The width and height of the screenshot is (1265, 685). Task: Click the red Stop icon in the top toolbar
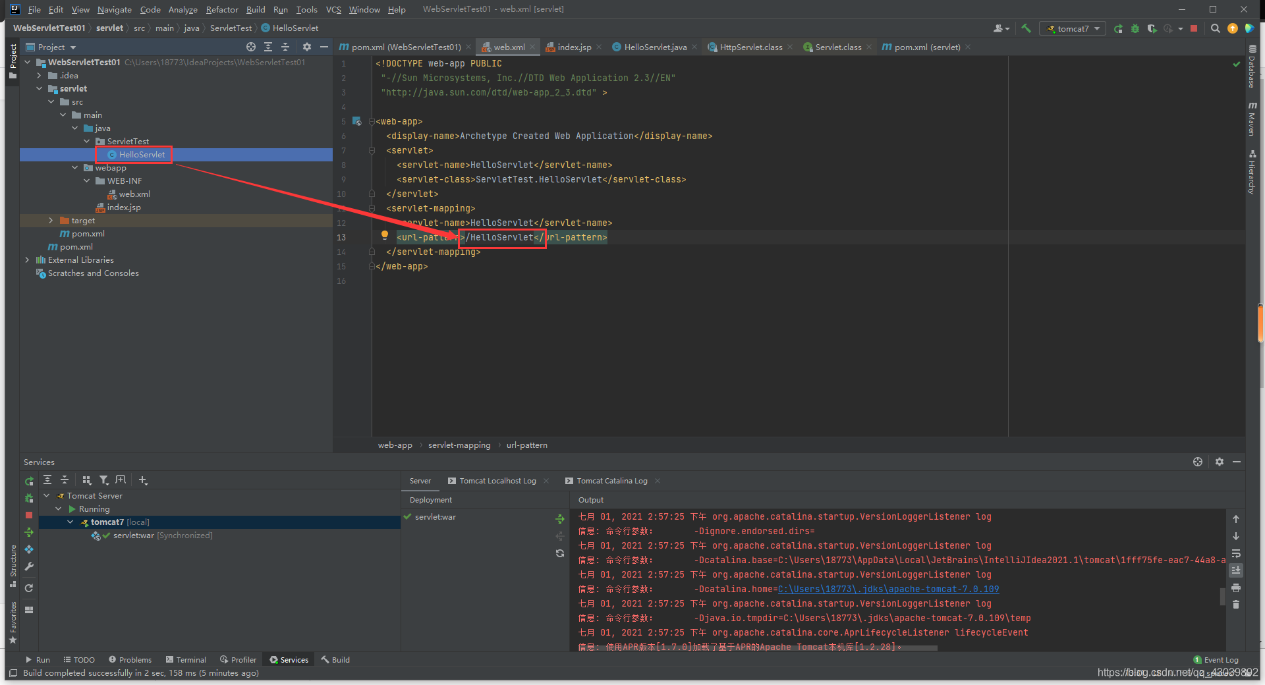pyautogui.click(x=1194, y=28)
